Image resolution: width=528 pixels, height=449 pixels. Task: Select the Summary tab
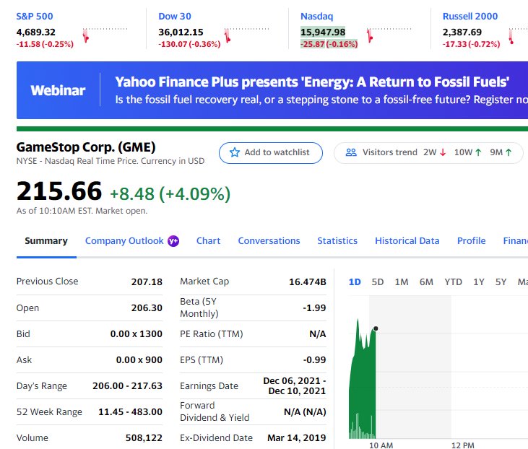(x=46, y=241)
